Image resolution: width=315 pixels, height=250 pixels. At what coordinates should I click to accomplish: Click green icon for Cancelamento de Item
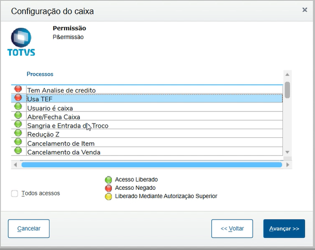tap(18, 142)
